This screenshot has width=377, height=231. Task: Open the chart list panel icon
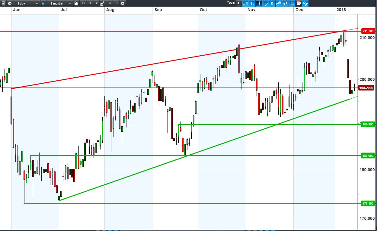tap(3, 3)
